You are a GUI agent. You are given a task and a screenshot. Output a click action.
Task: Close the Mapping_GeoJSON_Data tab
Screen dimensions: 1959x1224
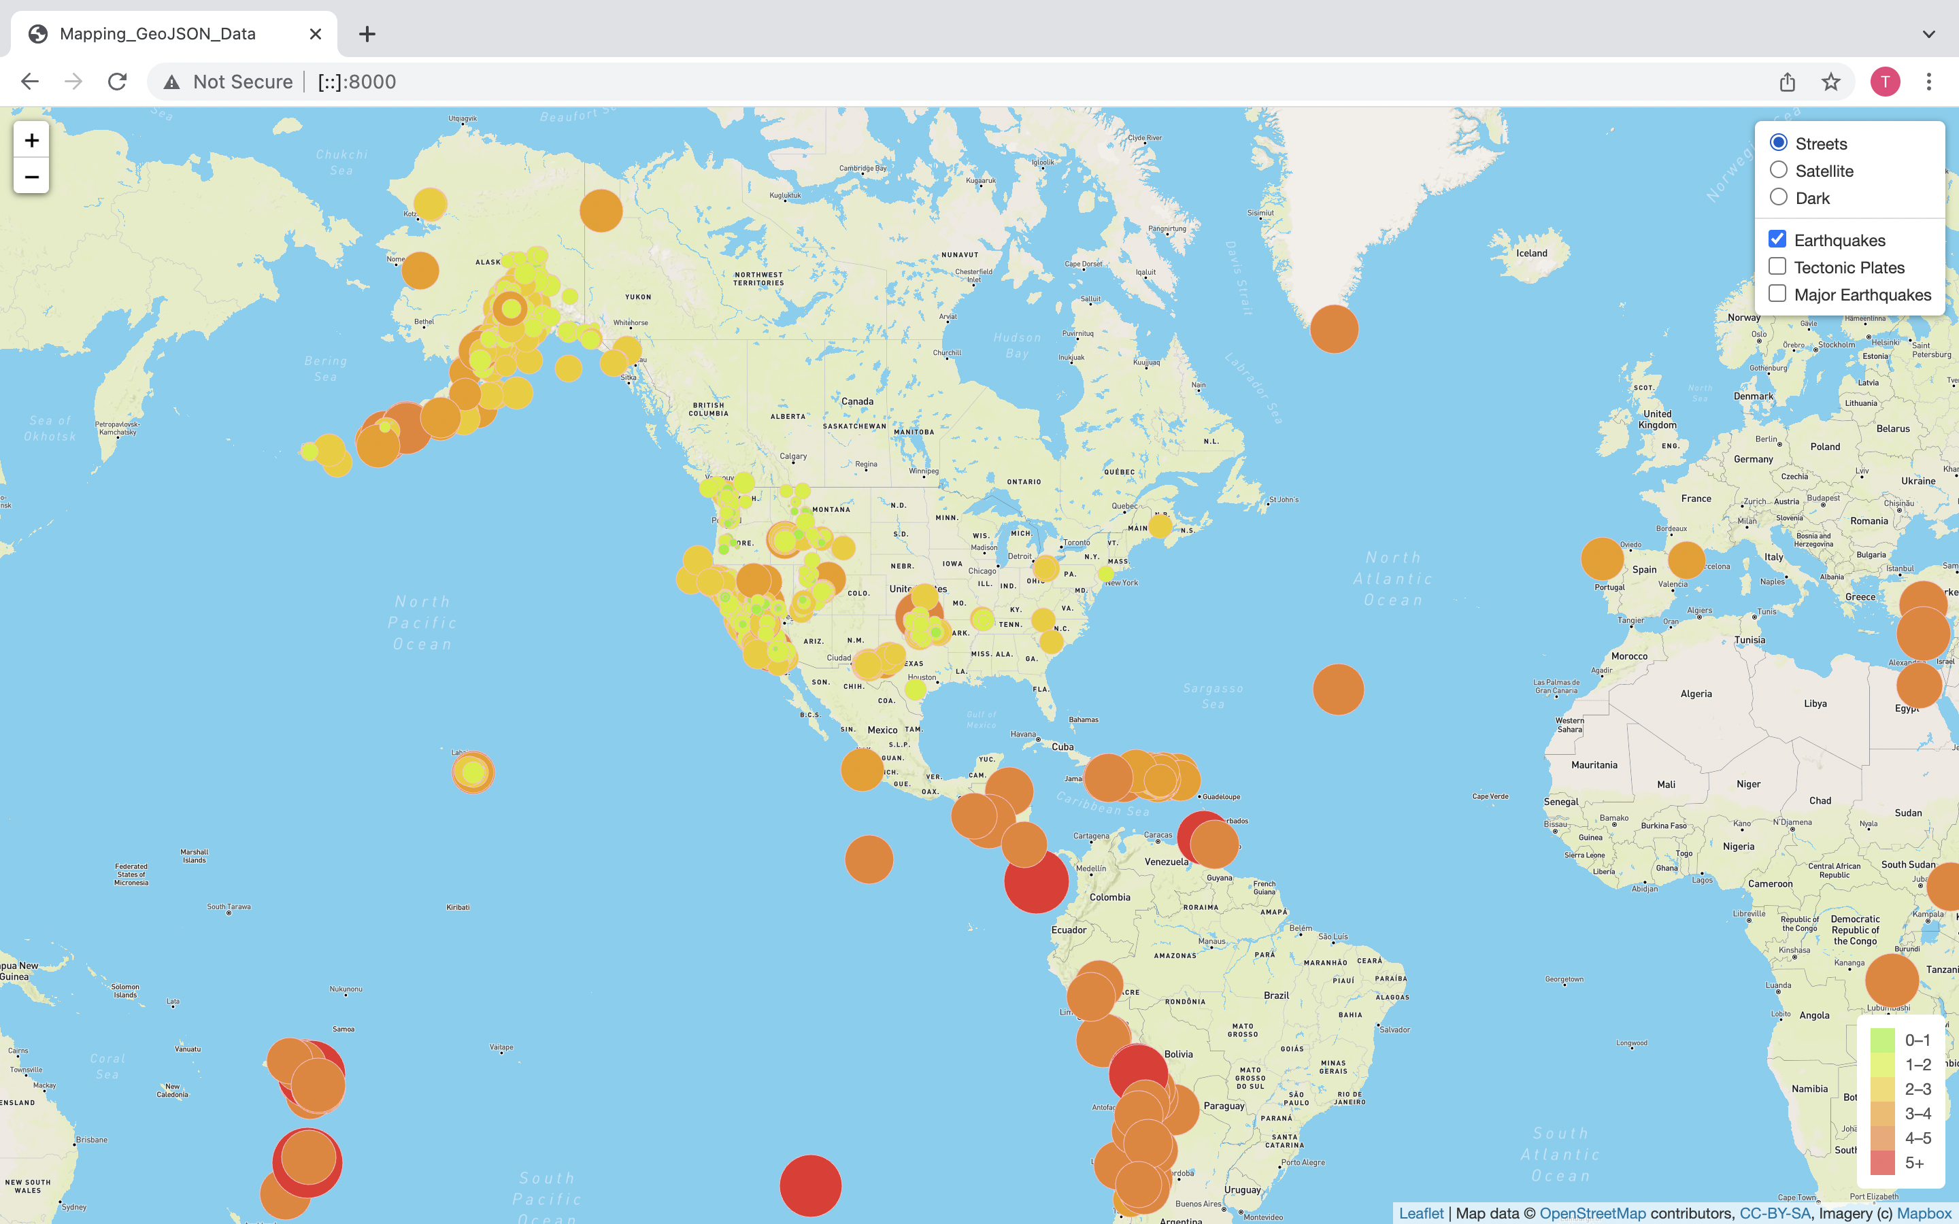(316, 34)
